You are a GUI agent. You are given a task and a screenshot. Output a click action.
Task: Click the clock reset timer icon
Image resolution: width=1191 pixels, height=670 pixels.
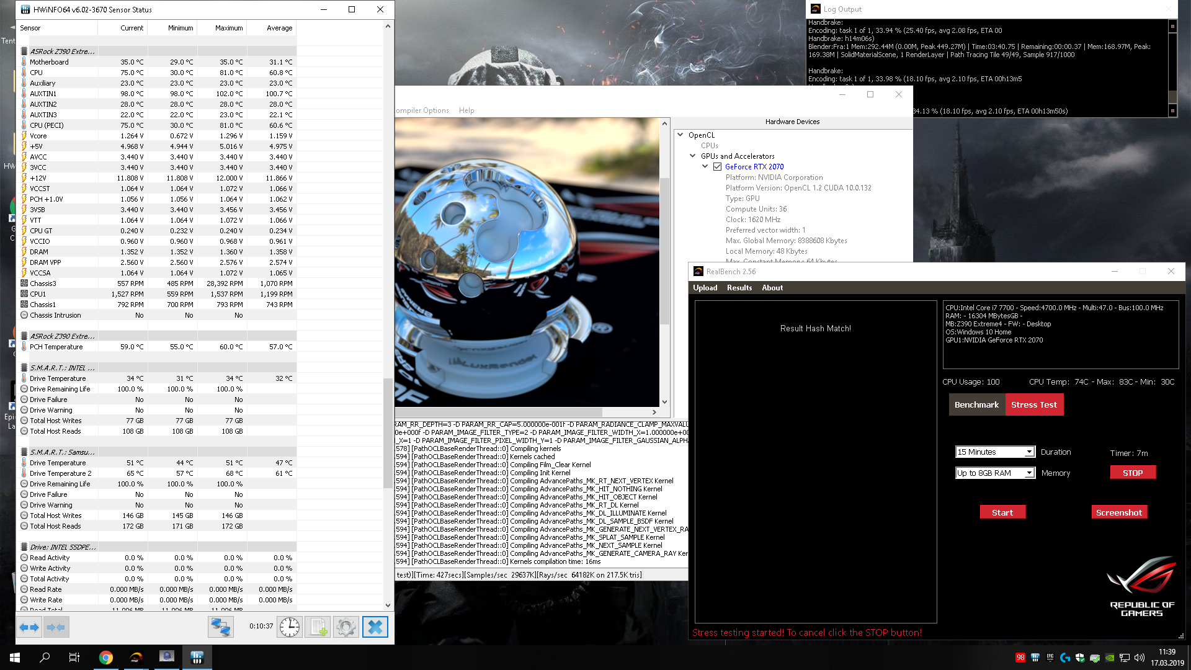click(x=289, y=627)
